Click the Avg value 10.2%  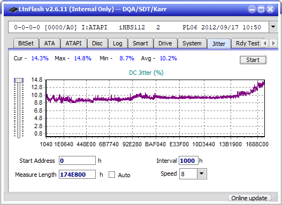[169, 58]
